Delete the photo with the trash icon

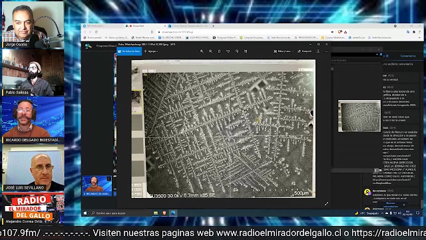(219, 51)
